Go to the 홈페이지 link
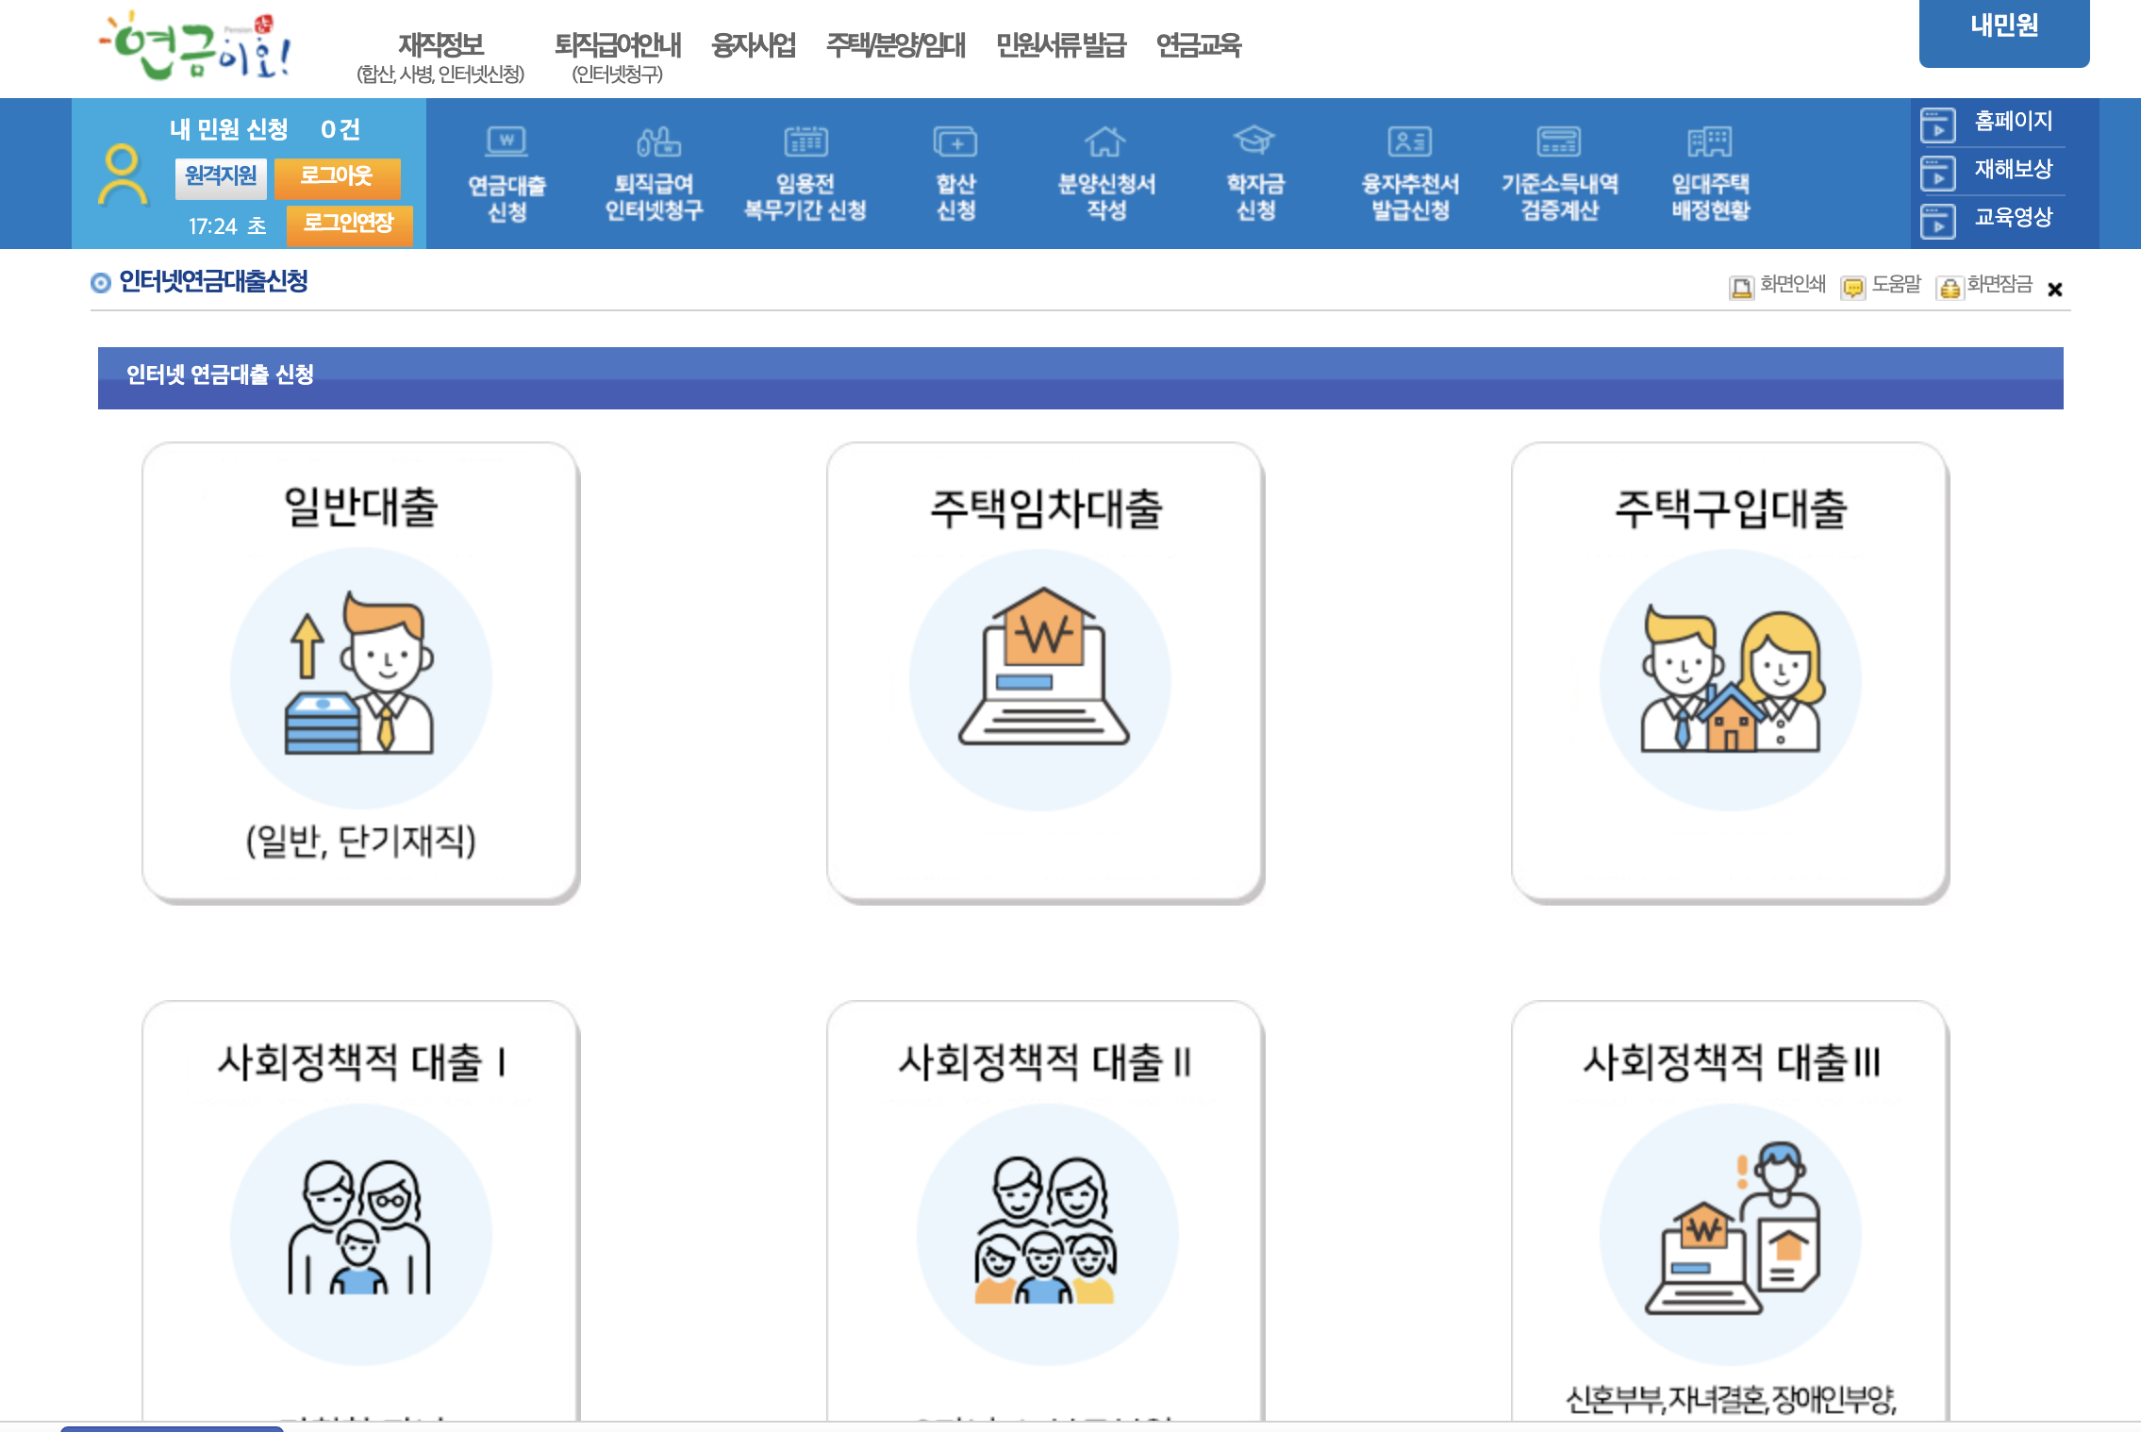2141x1432 pixels. tap(2012, 122)
